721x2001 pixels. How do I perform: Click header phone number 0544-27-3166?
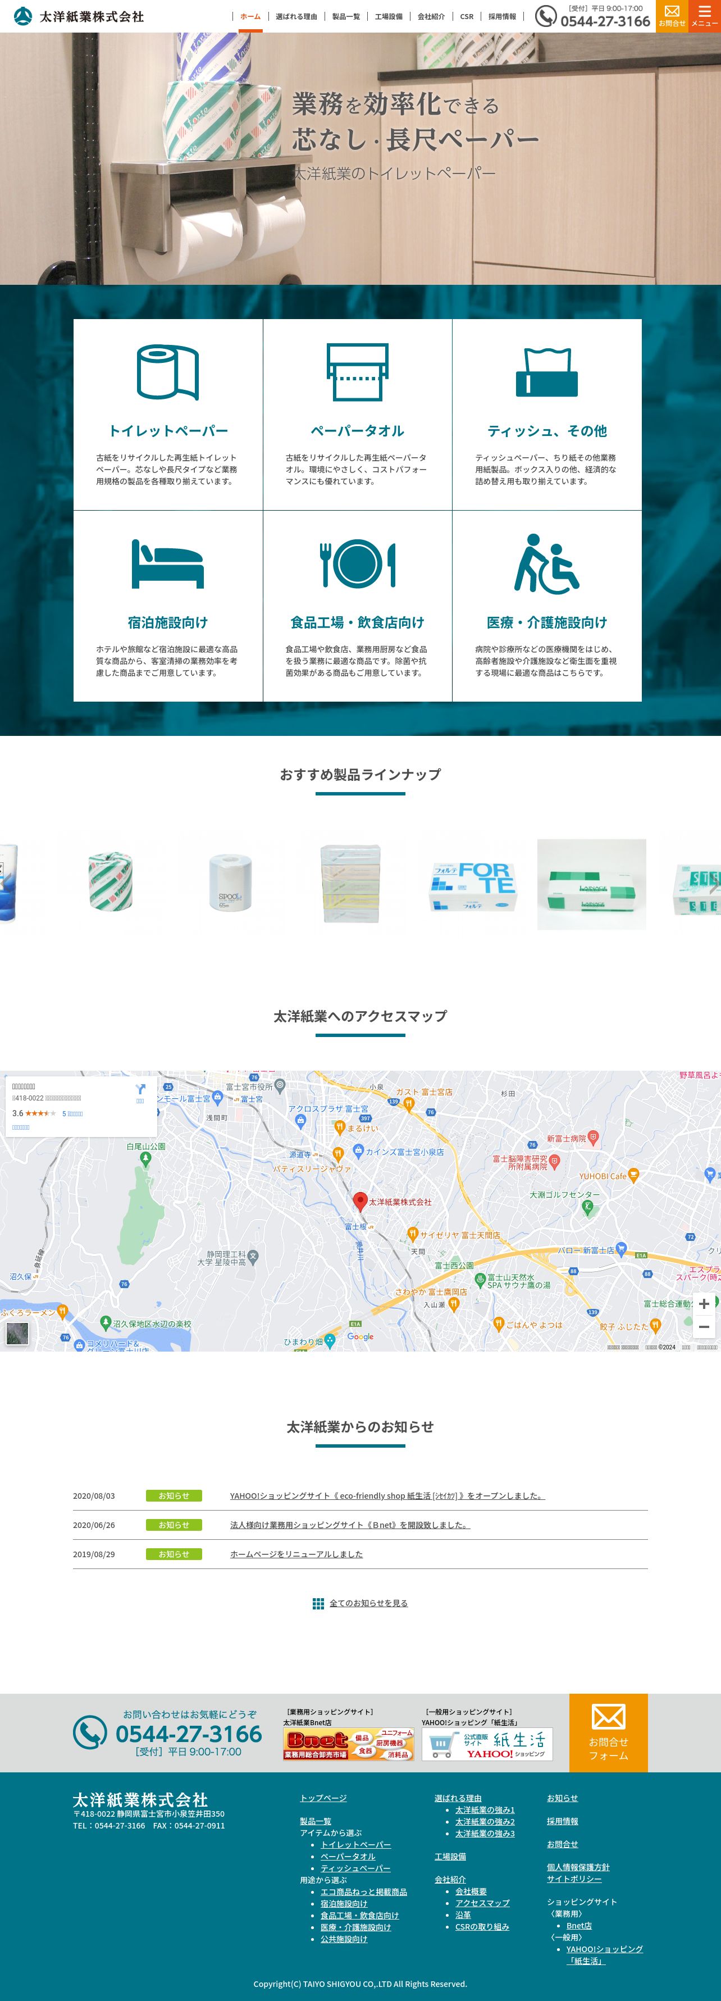[x=605, y=21]
